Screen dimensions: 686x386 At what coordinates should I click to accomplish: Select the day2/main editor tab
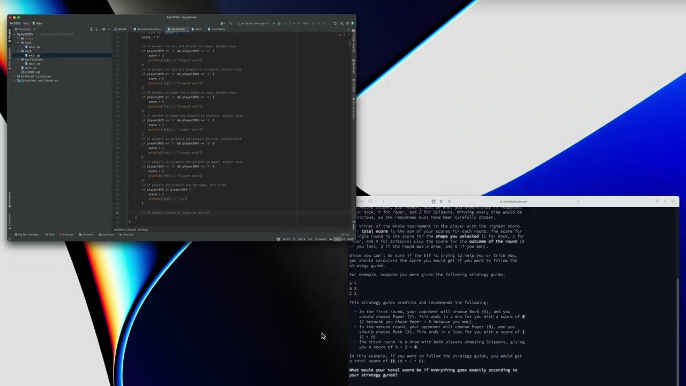(x=177, y=29)
